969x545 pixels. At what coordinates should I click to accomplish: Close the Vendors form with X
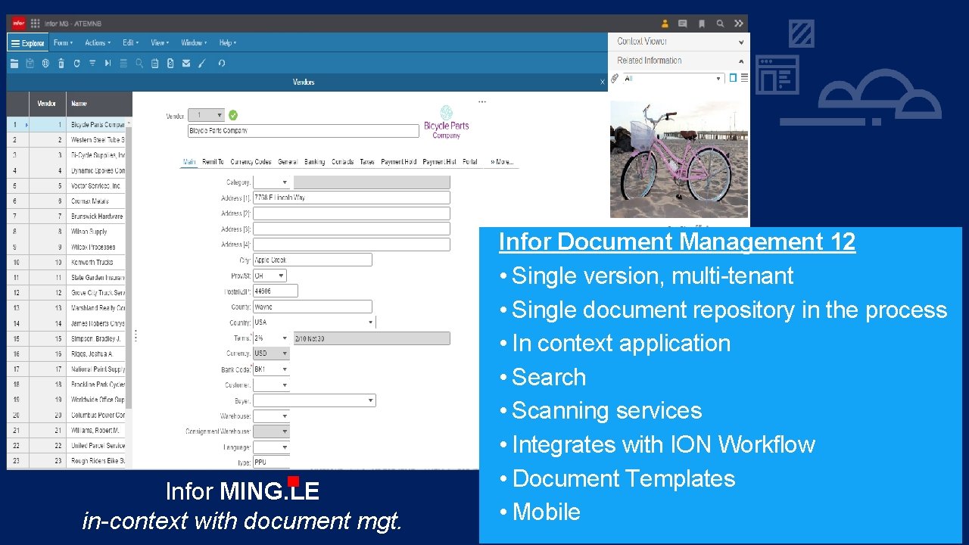pos(603,82)
